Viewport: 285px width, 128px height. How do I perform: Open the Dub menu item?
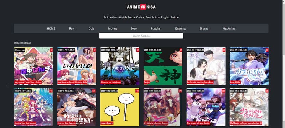tap(91, 28)
